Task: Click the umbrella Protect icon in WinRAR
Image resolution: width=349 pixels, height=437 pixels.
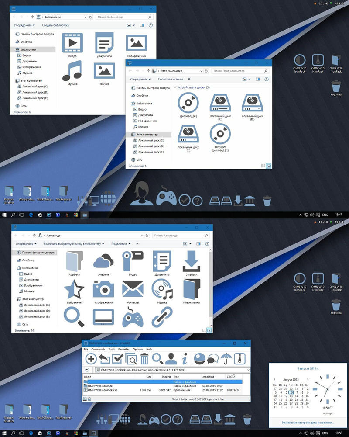Action: pyautogui.click(x=226, y=359)
